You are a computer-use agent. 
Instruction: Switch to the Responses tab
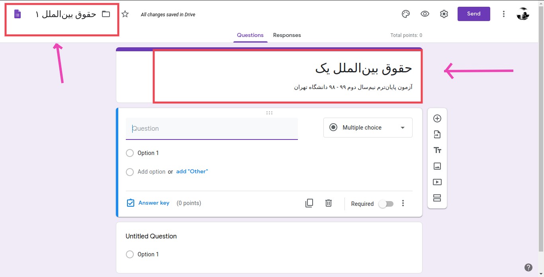pyautogui.click(x=287, y=35)
